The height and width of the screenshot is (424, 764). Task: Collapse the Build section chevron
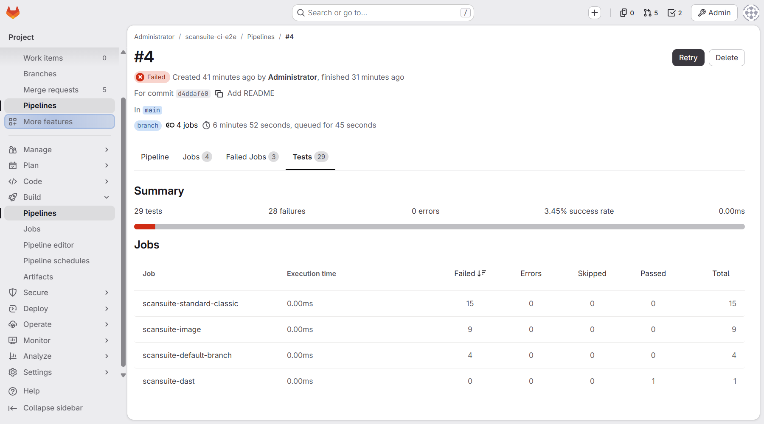point(107,197)
